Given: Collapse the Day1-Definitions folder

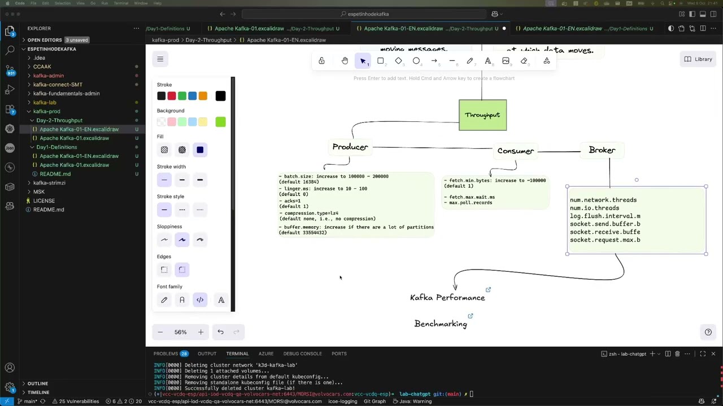Looking at the screenshot, I should pos(56,147).
